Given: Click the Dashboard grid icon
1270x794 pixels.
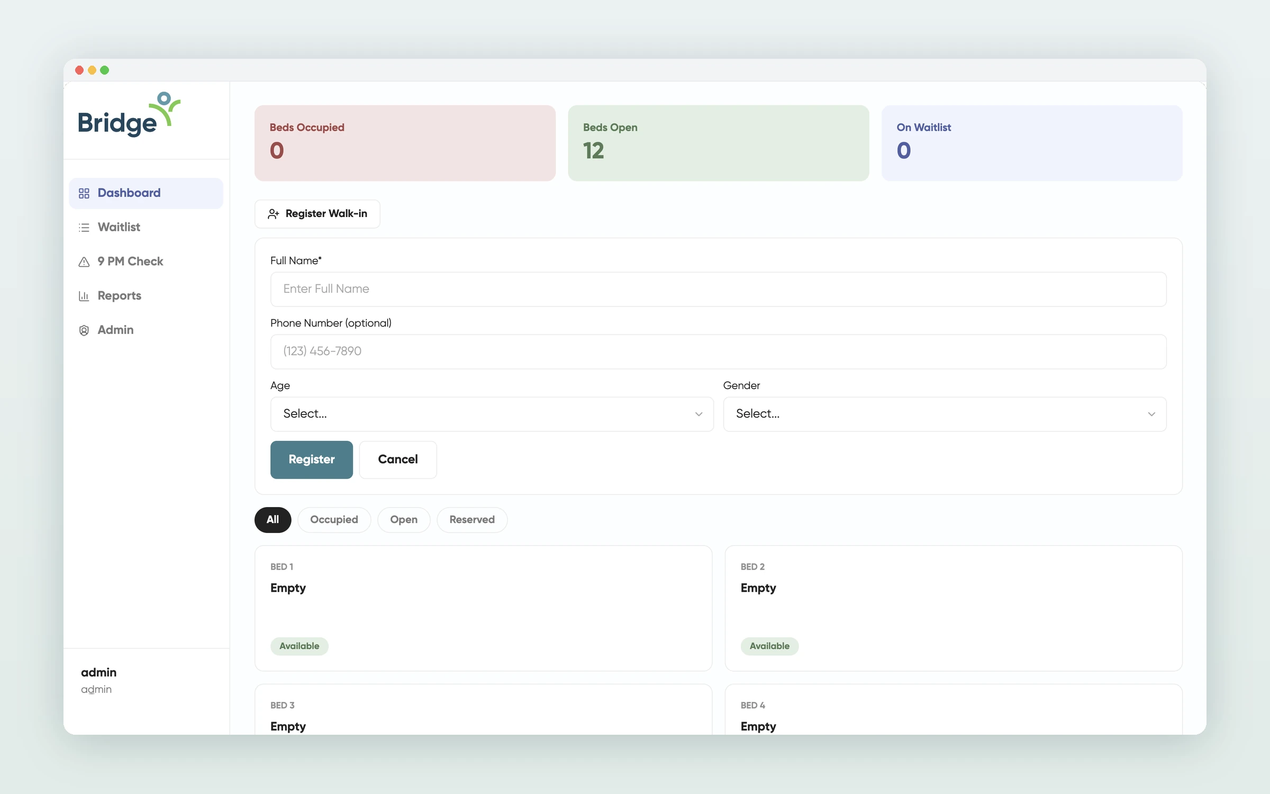Looking at the screenshot, I should coord(84,193).
